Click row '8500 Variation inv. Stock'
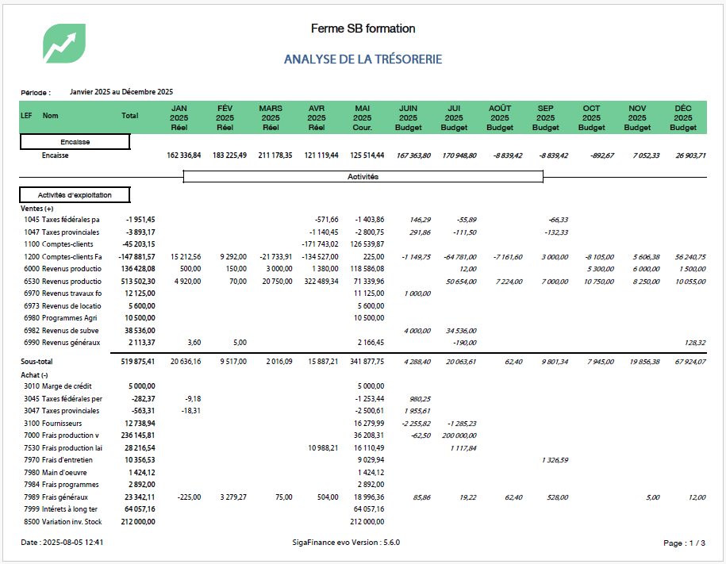The width and height of the screenshot is (726, 564). pyautogui.click(x=363, y=521)
